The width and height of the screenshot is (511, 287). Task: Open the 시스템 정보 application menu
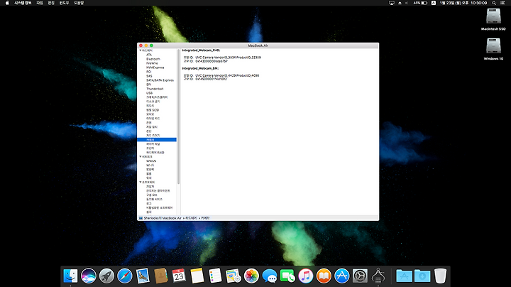[23, 3]
